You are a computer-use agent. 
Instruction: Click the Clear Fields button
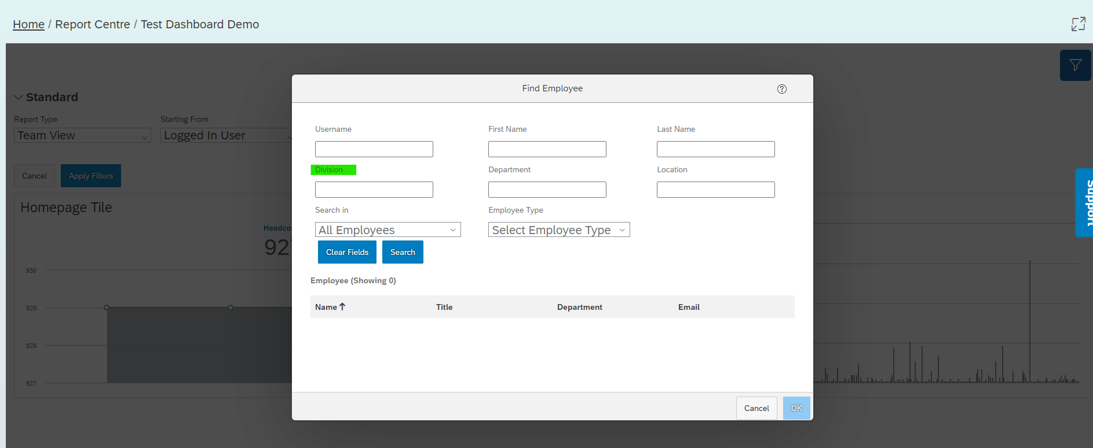[347, 252]
